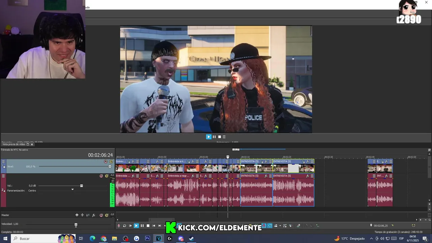Open Pan/Crop on yellow-outlined ENTREVISTA (5) clip ending at 00:02:30
Screen dimensions: 432x243
tap(303, 161)
